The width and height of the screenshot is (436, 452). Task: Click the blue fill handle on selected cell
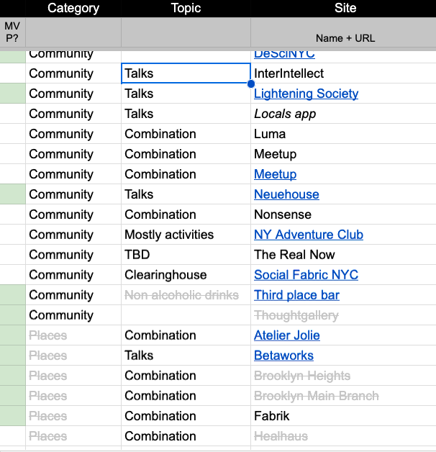pos(250,84)
